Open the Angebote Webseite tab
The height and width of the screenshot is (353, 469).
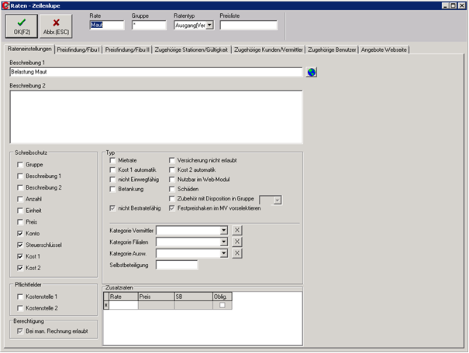(x=385, y=50)
